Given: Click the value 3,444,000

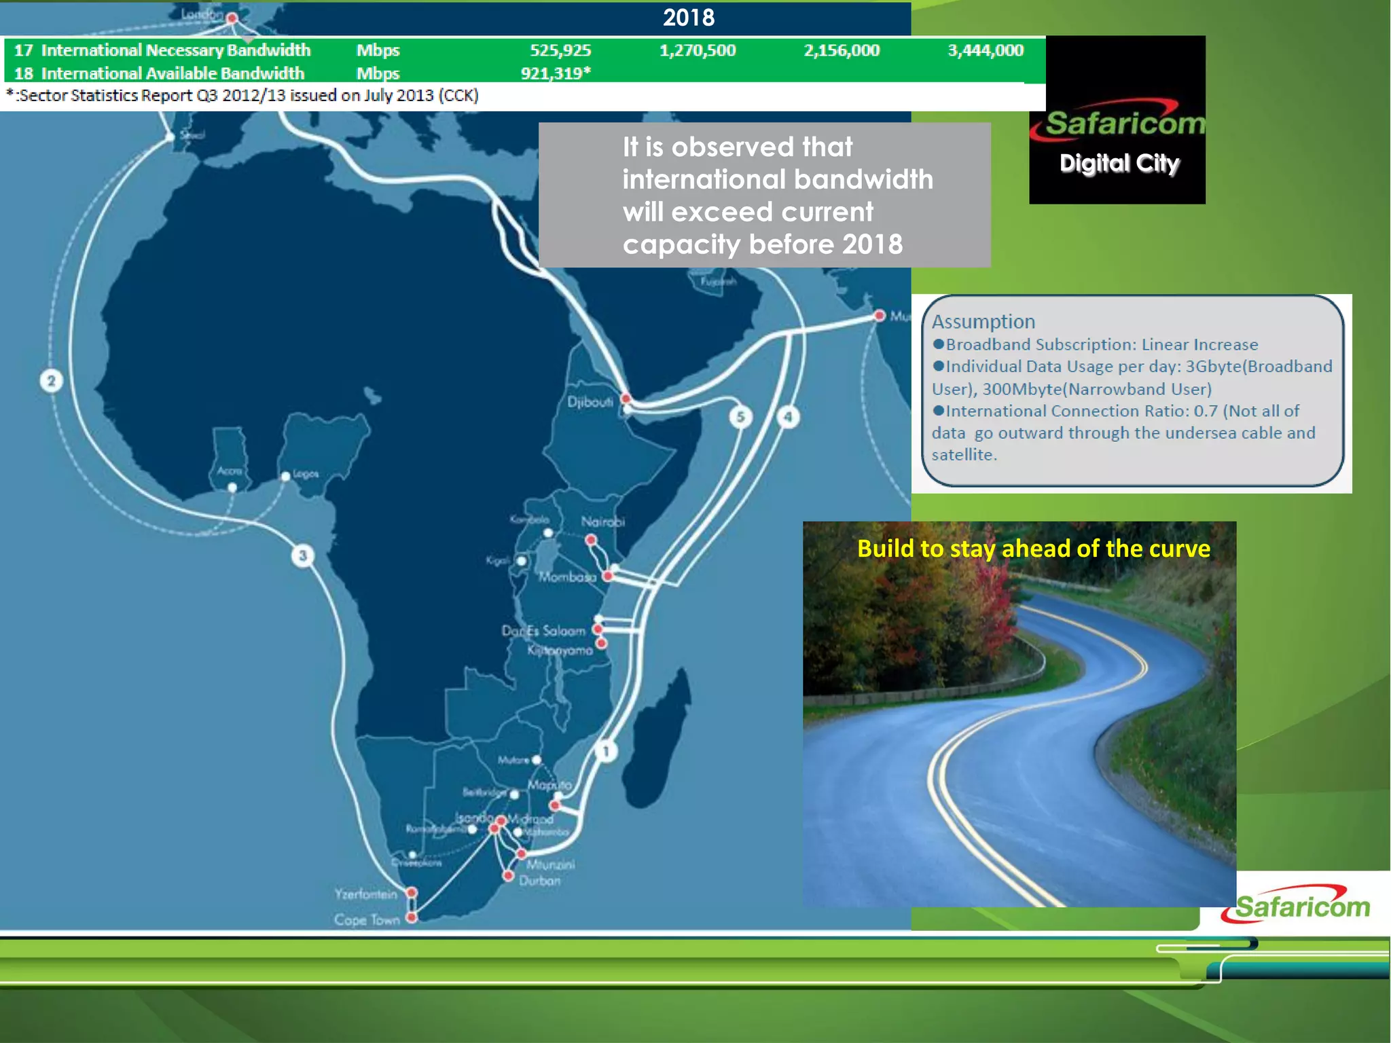Looking at the screenshot, I should (986, 50).
